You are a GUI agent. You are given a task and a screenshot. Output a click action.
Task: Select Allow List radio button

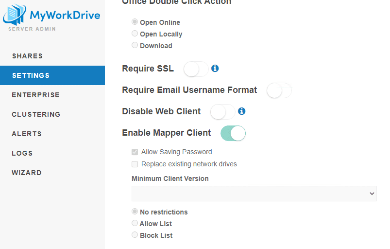pos(135,224)
